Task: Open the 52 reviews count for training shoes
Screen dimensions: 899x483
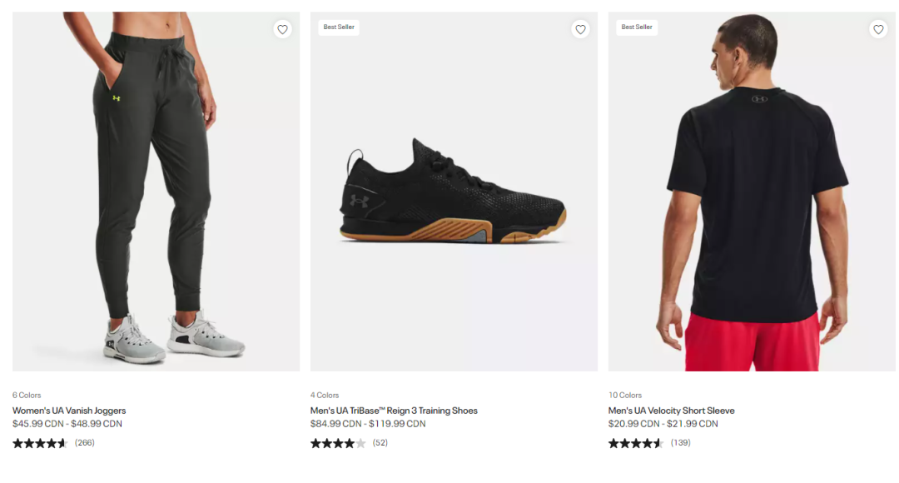Action: [380, 443]
